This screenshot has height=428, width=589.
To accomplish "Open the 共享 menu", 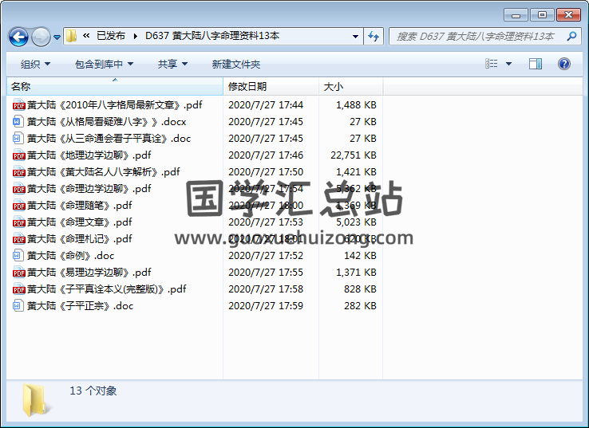I will click(x=172, y=64).
